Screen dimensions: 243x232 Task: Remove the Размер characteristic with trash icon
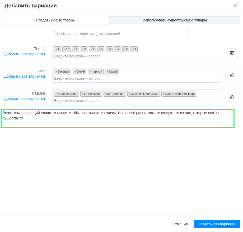pos(232,97)
